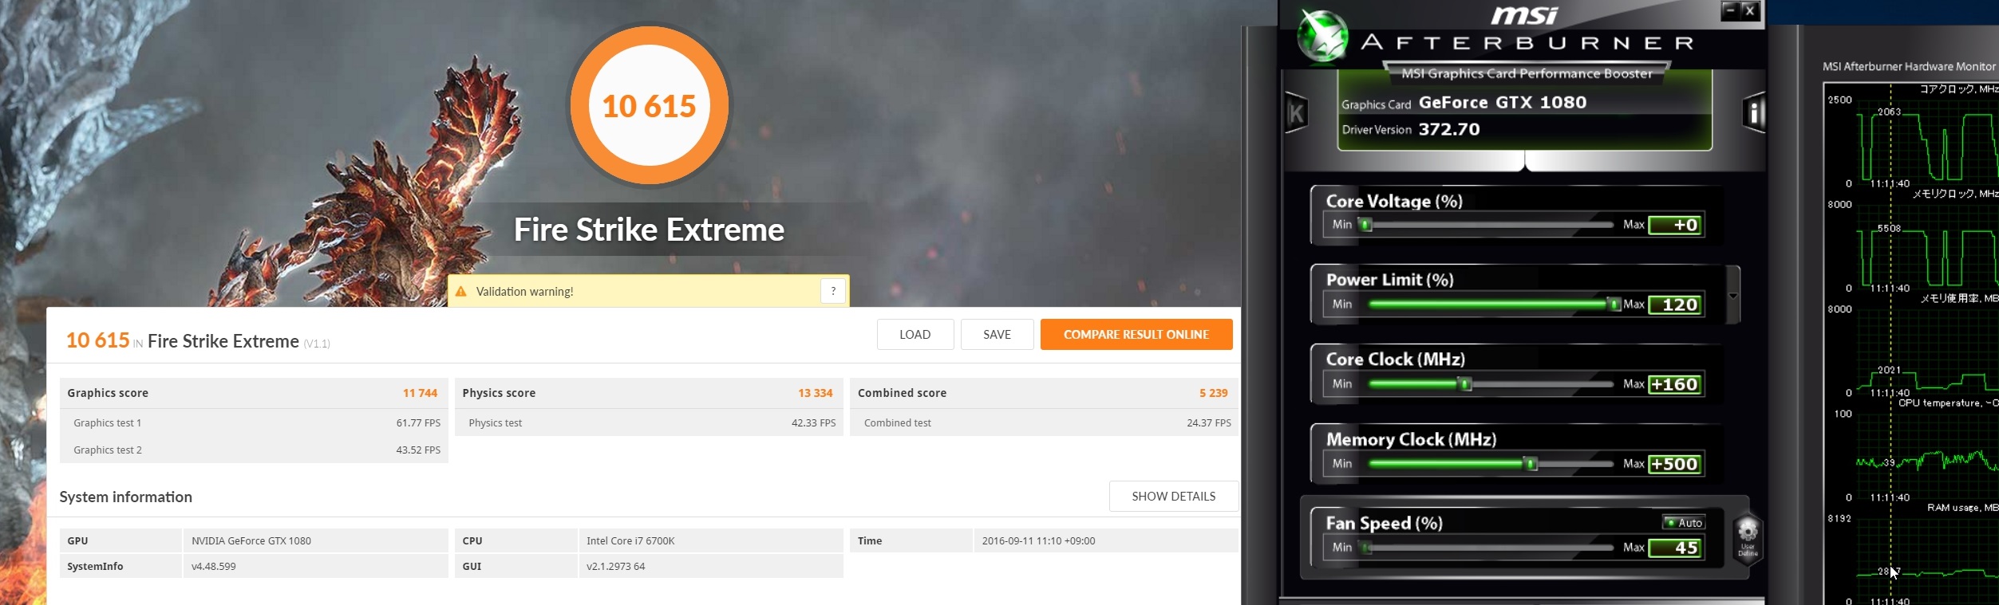Open Kombustor with the K button
This screenshot has width=1999, height=605.
point(1297,113)
